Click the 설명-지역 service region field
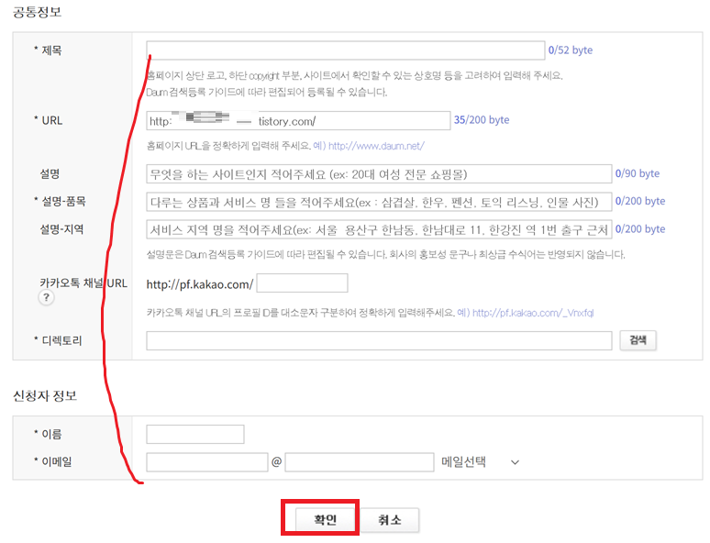This screenshot has width=710, height=543. 378,229
